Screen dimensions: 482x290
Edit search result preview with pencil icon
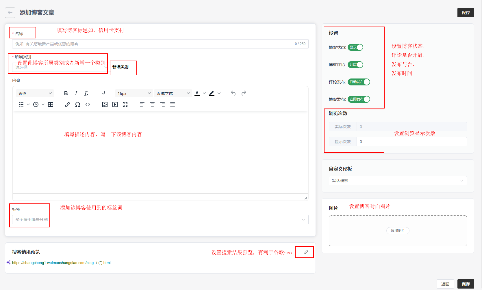click(x=306, y=252)
